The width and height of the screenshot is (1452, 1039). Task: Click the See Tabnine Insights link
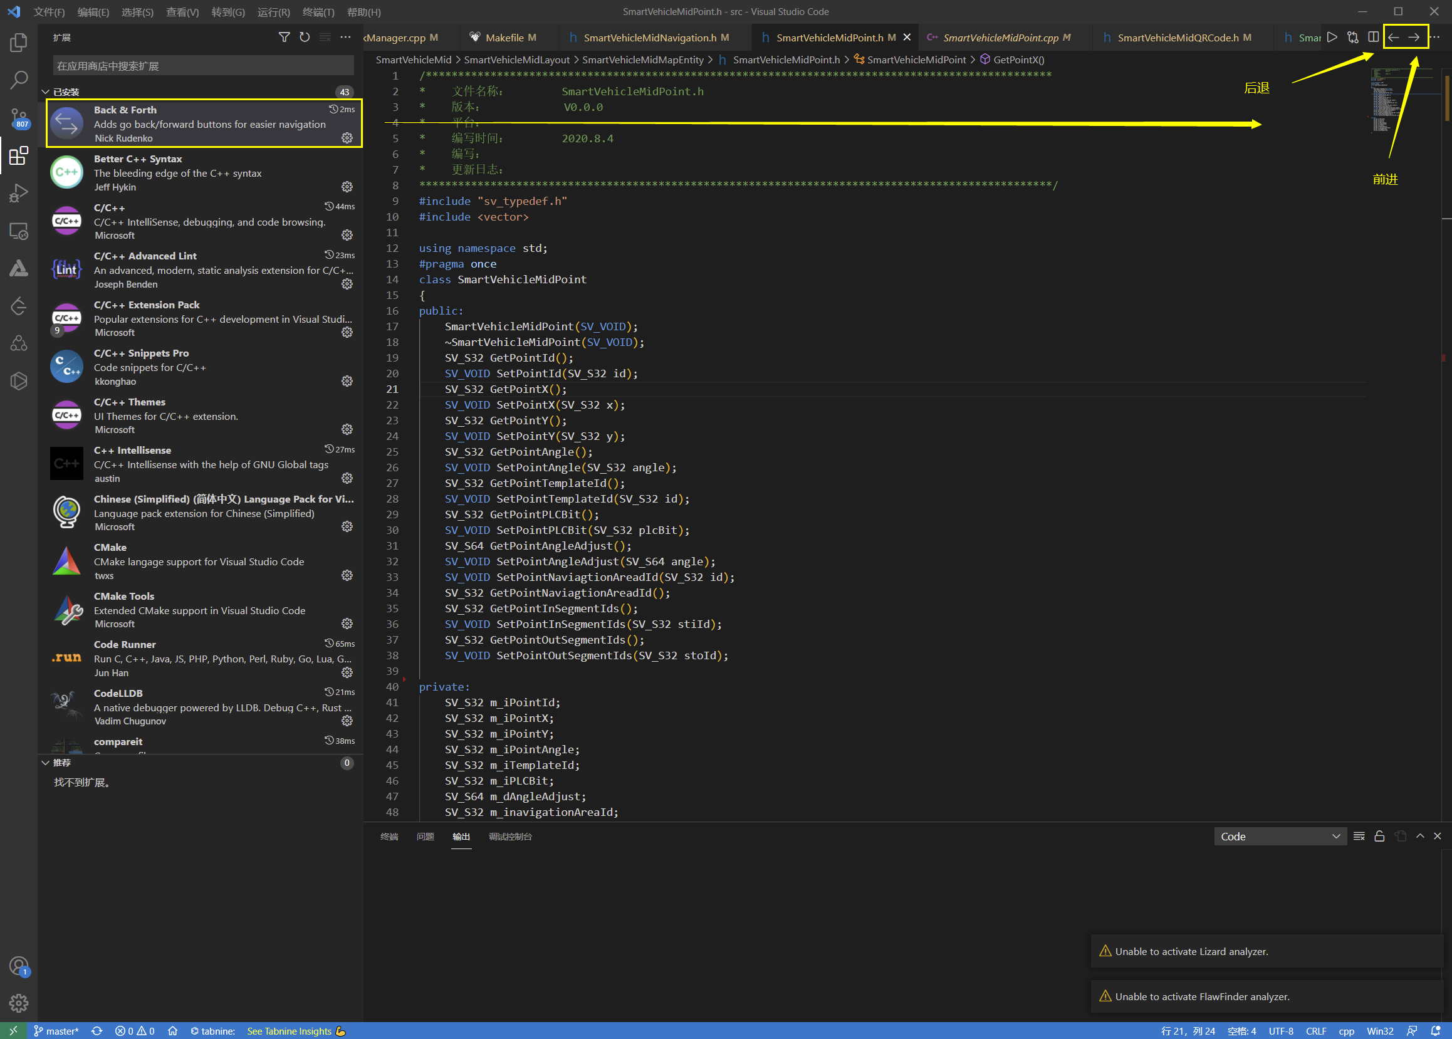288,1031
